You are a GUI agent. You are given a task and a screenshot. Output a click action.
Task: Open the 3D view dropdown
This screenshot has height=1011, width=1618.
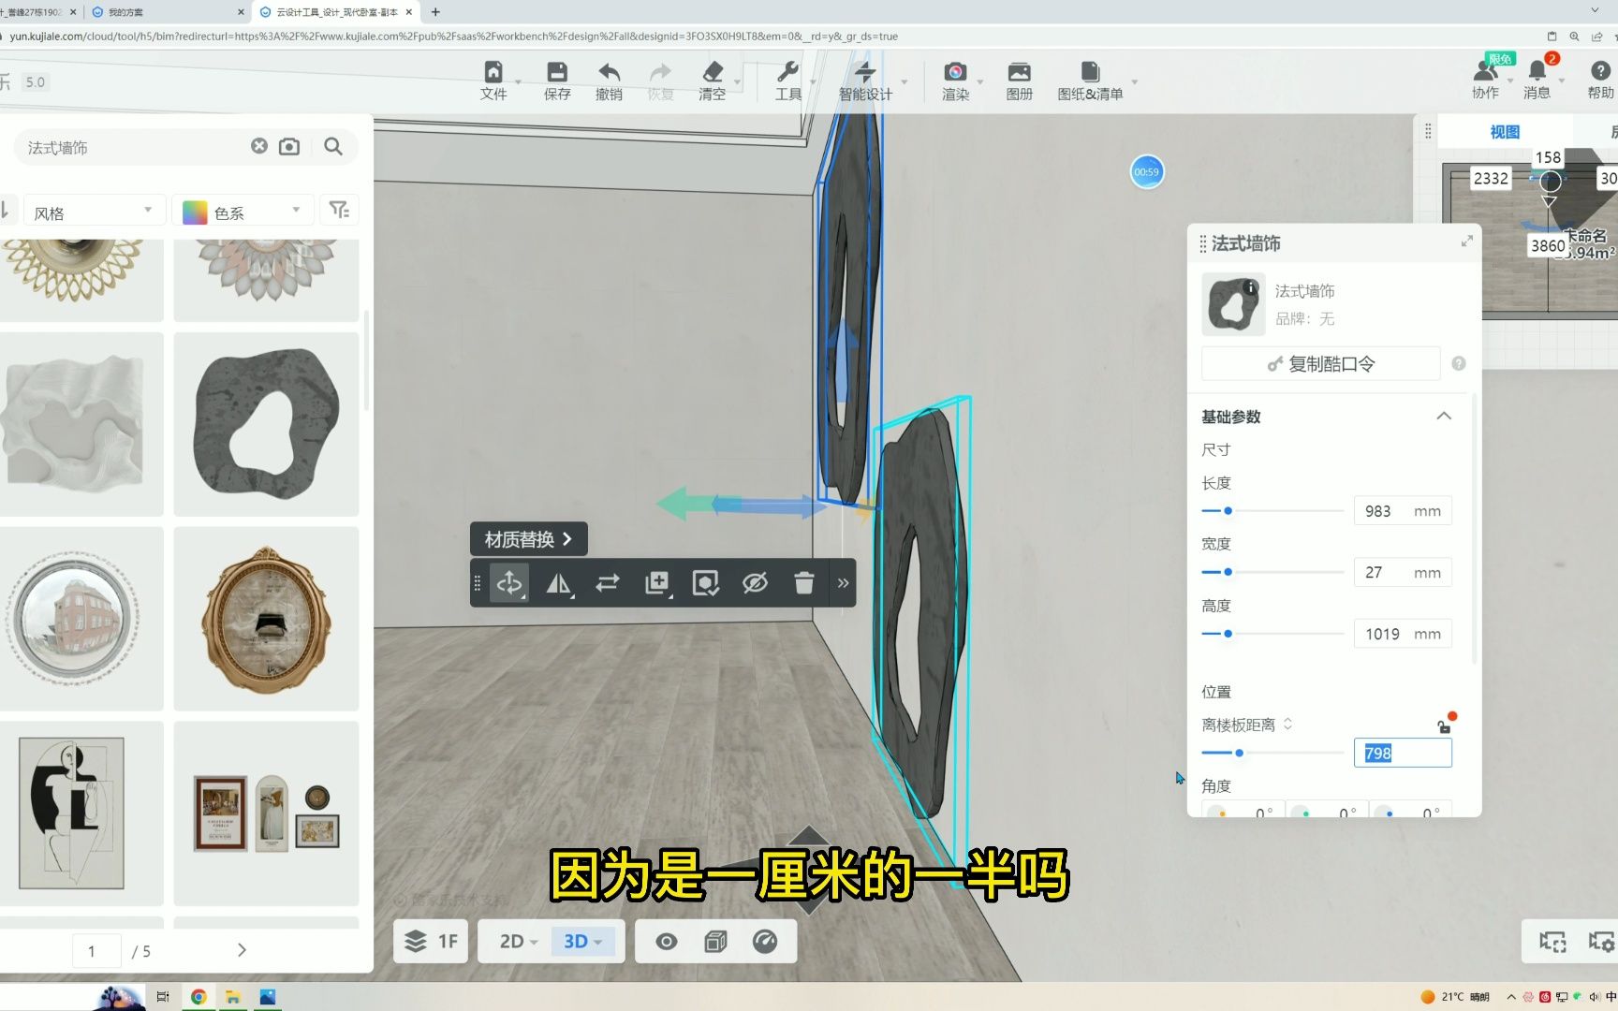click(x=582, y=941)
